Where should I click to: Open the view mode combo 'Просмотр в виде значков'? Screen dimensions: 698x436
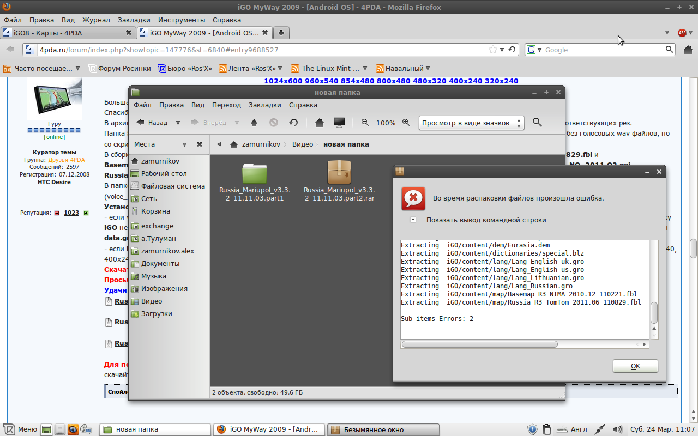click(x=472, y=123)
